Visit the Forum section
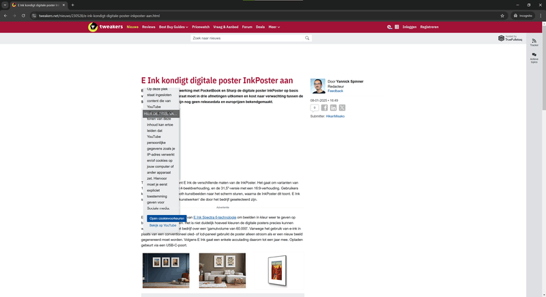 (x=247, y=27)
